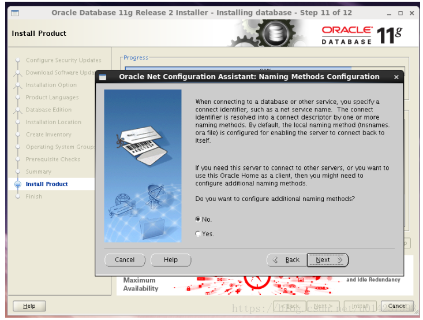Viewport: 423px width, 320px height.
Task: Select Summary step in sidebar
Action: click(x=38, y=172)
